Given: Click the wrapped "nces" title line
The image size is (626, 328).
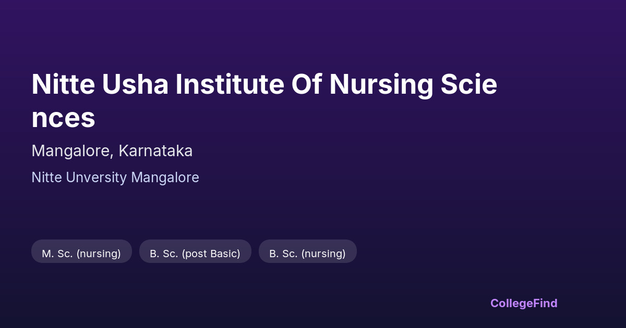Looking at the screenshot, I should tap(64, 118).
